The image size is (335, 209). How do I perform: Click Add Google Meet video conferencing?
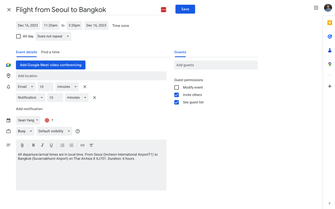(x=51, y=65)
